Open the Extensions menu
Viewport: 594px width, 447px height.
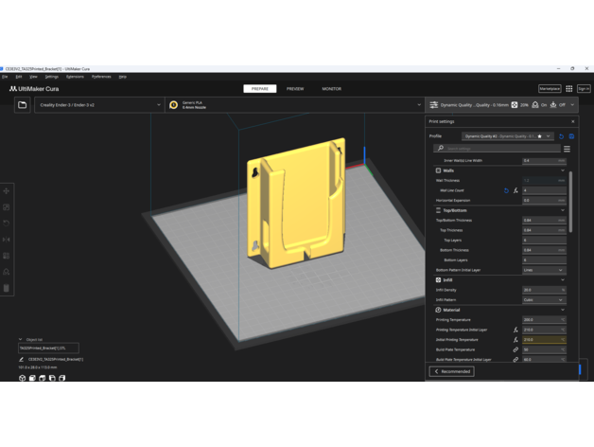point(75,77)
